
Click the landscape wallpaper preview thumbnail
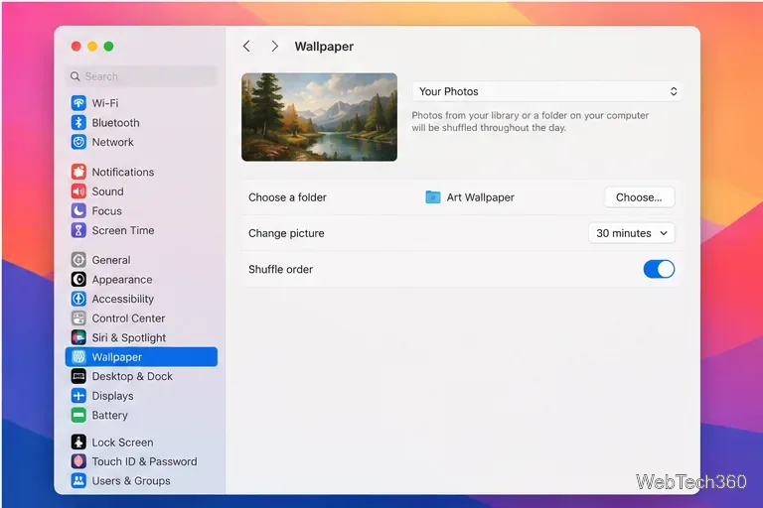[x=319, y=117]
